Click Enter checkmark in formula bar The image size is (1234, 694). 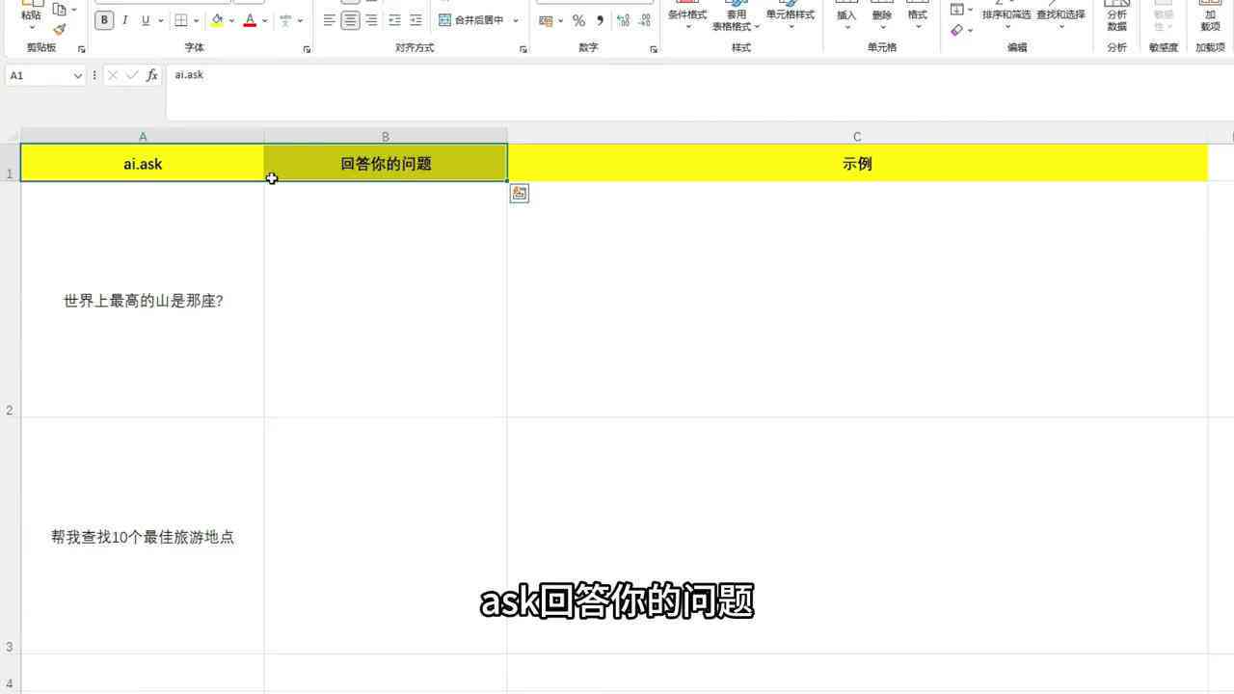click(x=132, y=75)
